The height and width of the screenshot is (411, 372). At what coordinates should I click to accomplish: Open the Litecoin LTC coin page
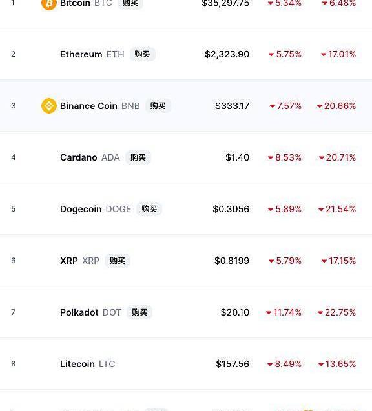pyautogui.click(x=88, y=364)
